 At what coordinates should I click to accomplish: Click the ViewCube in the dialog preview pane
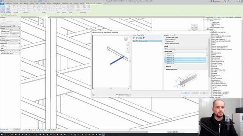tap(126, 39)
